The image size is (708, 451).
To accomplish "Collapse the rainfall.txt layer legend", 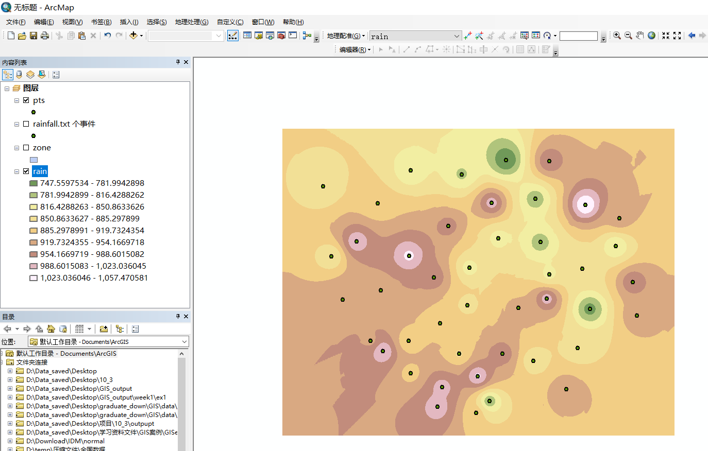I will coord(16,124).
